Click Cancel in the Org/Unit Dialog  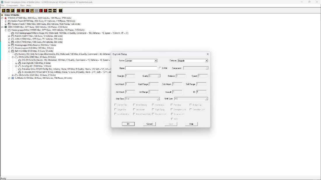coord(149,124)
